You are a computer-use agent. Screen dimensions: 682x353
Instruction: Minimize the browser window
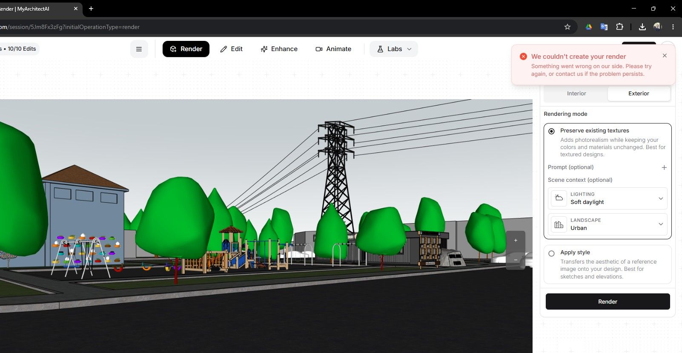click(x=634, y=9)
